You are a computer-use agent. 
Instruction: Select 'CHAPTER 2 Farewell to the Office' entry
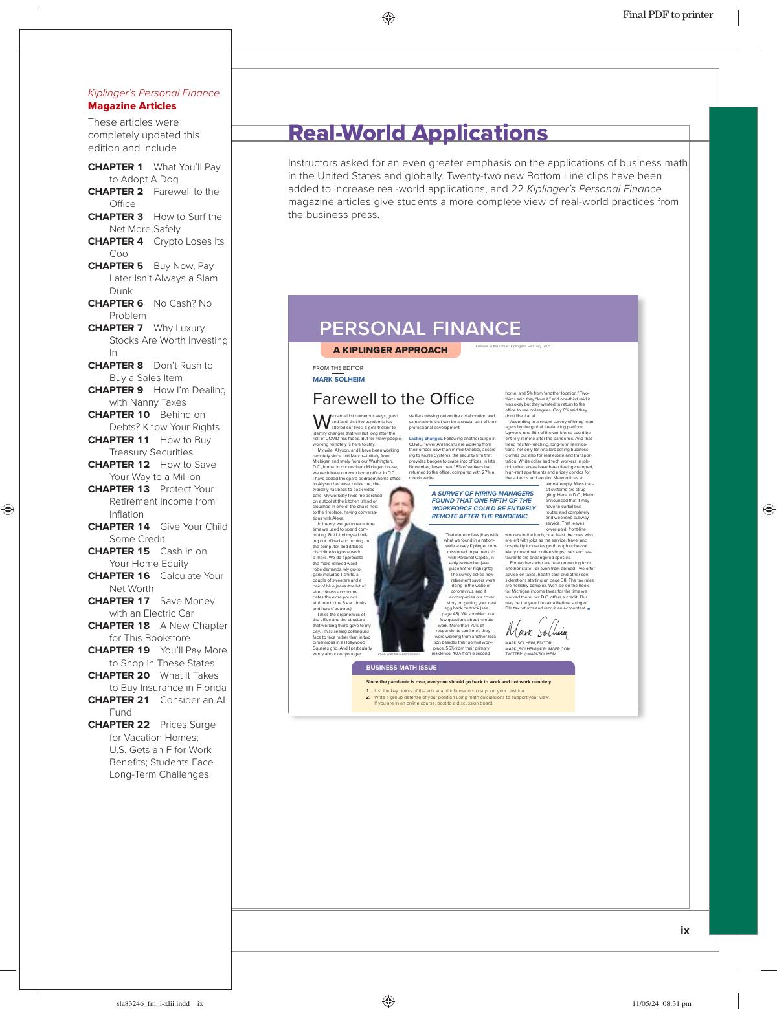[153, 197]
